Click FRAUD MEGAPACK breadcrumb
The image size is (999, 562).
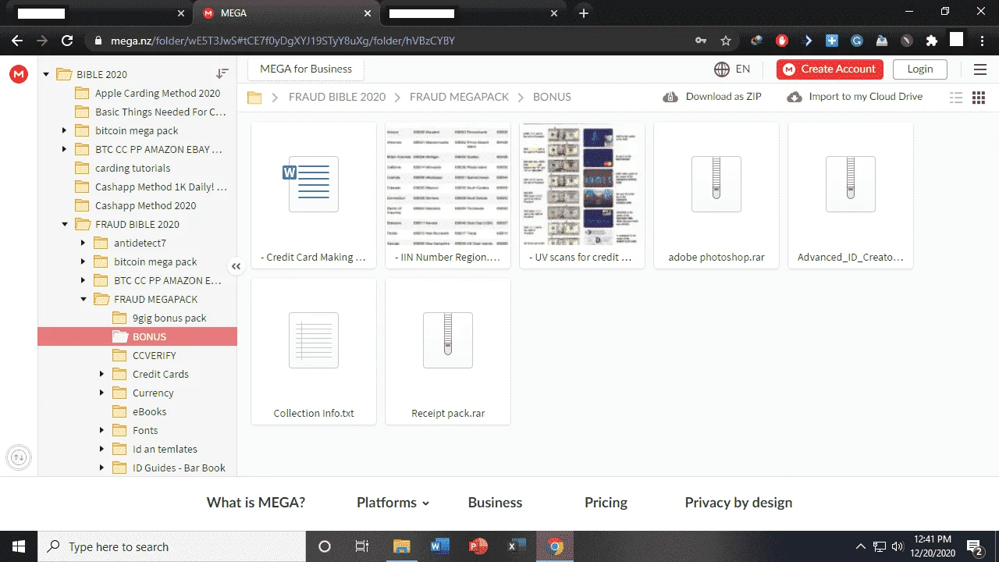click(459, 97)
